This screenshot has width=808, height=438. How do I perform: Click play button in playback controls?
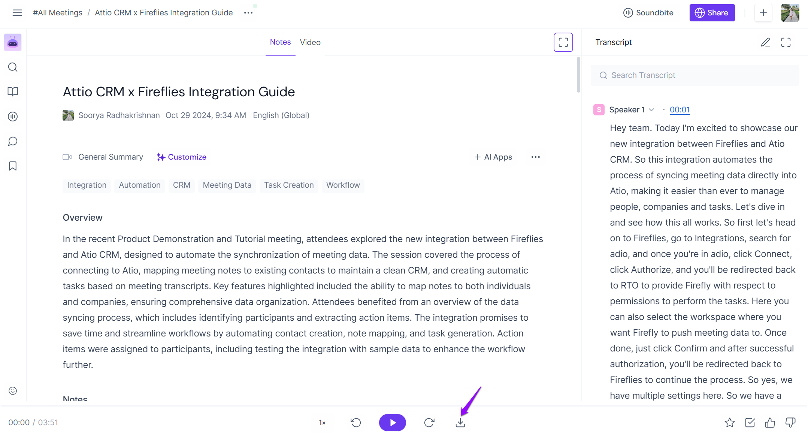[x=392, y=422]
